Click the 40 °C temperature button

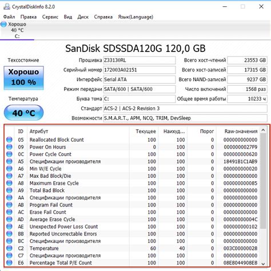[23, 113]
